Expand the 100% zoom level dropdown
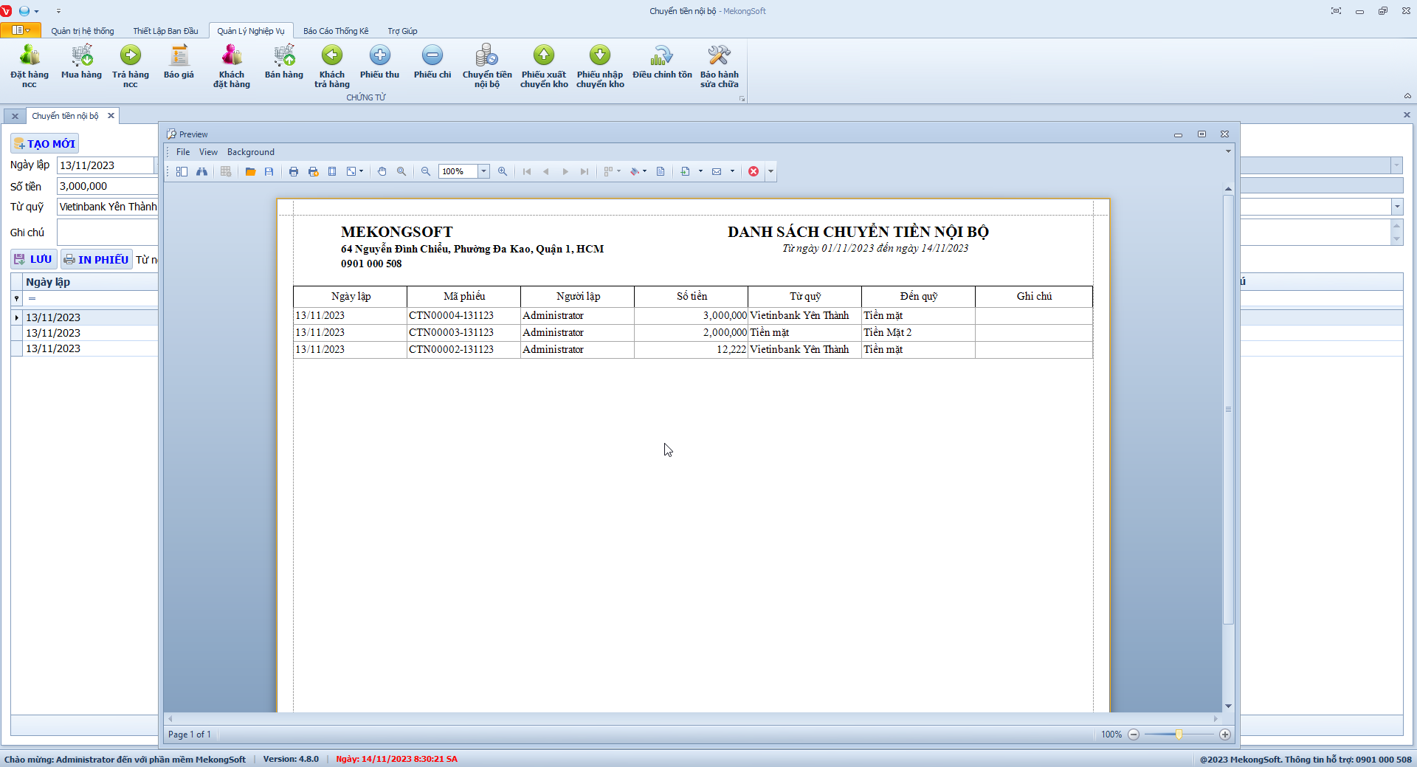Screen dimensions: 1417x767 pos(484,171)
